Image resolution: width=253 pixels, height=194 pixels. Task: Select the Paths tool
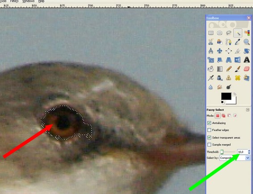(x=228, y=42)
